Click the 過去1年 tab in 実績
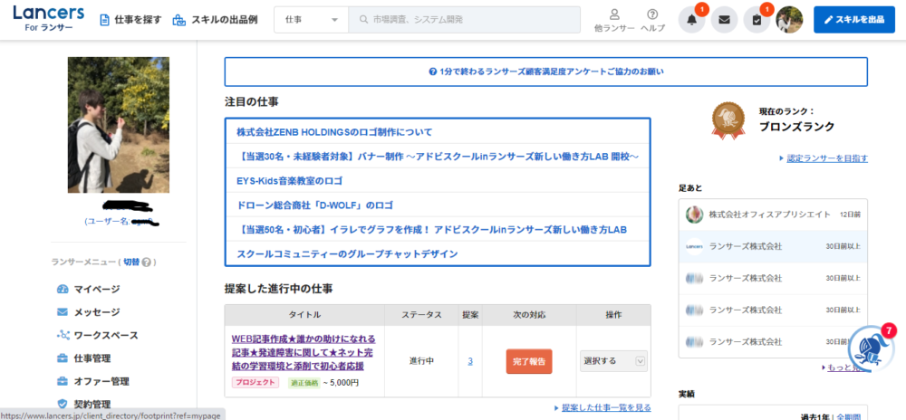 pyautogui.click(x=814, y=416)
